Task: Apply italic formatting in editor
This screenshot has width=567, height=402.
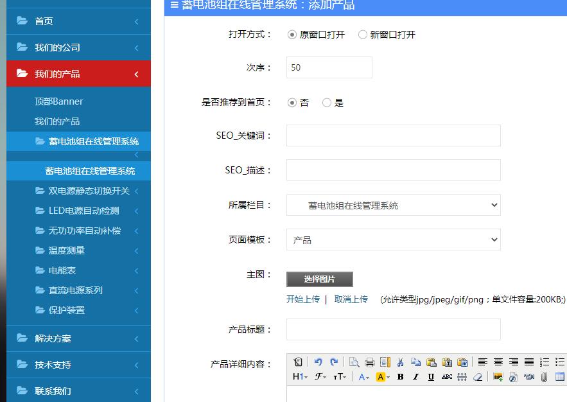Action: 415,377
